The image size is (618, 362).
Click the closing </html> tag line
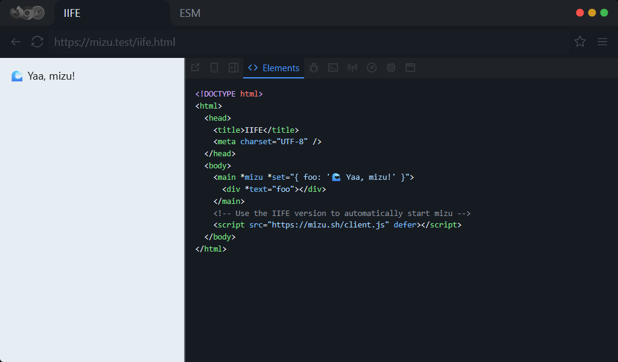[211, 249]
